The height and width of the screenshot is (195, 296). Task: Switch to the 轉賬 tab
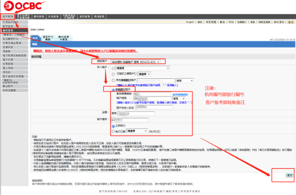35,38
